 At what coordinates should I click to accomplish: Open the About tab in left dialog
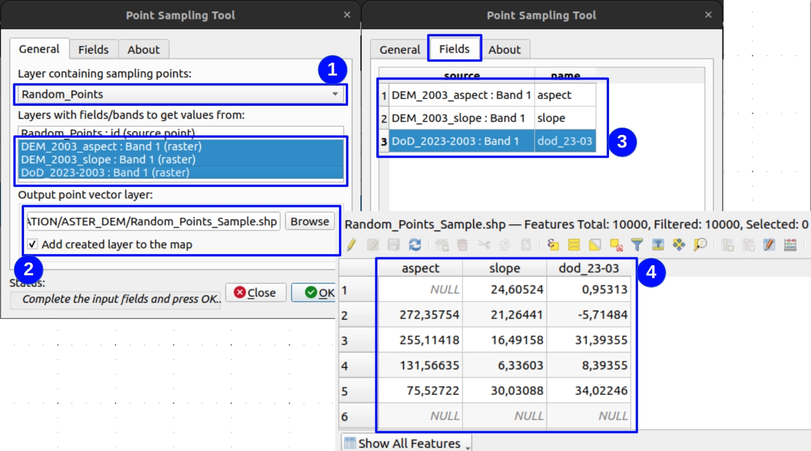[143, 49]
